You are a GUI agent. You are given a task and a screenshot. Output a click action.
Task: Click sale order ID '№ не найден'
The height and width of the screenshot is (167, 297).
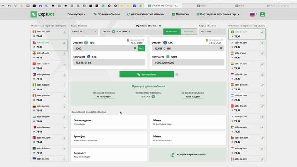[193, 97]
